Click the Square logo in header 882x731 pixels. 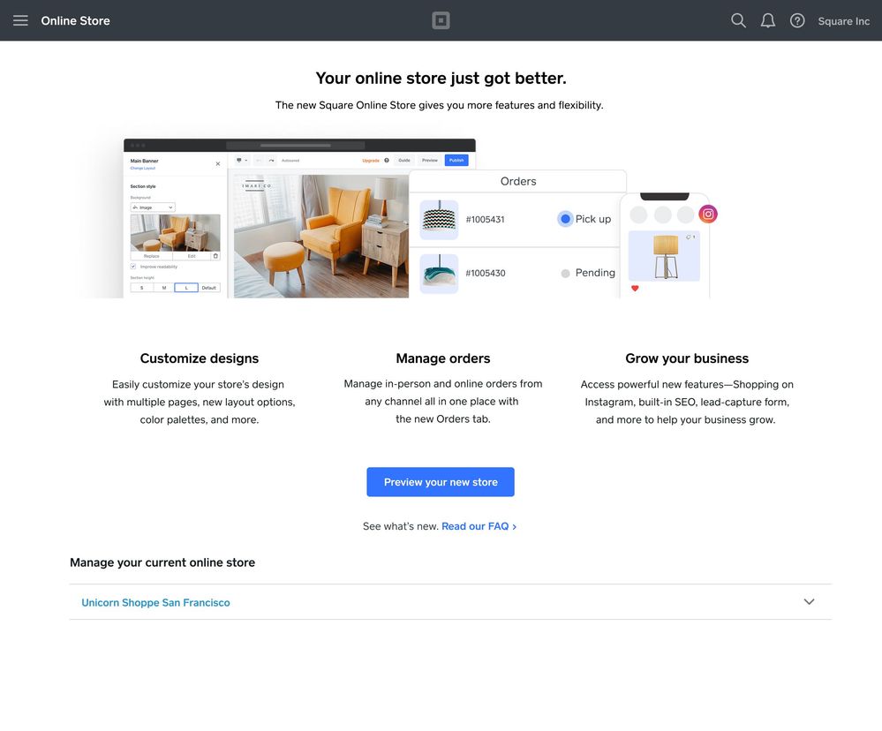[441, 20]
